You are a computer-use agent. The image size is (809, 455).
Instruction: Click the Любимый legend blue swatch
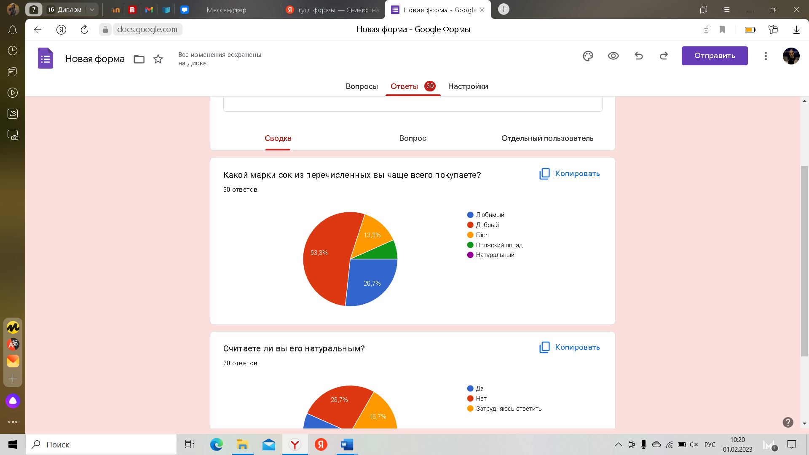tap(470, 215)
